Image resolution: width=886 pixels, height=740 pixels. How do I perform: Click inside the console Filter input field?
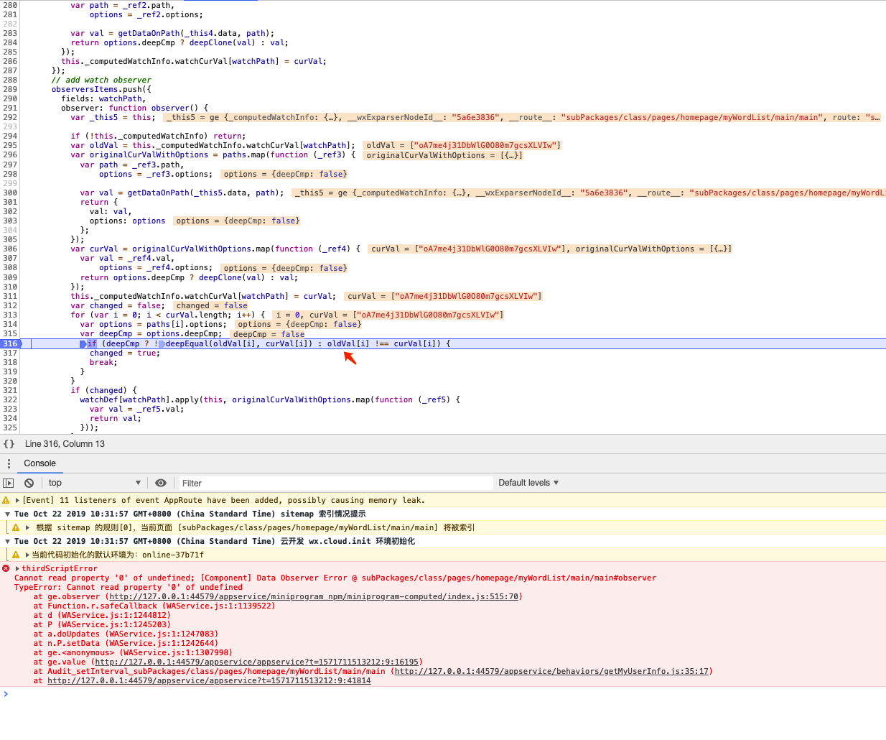(330, 482)
